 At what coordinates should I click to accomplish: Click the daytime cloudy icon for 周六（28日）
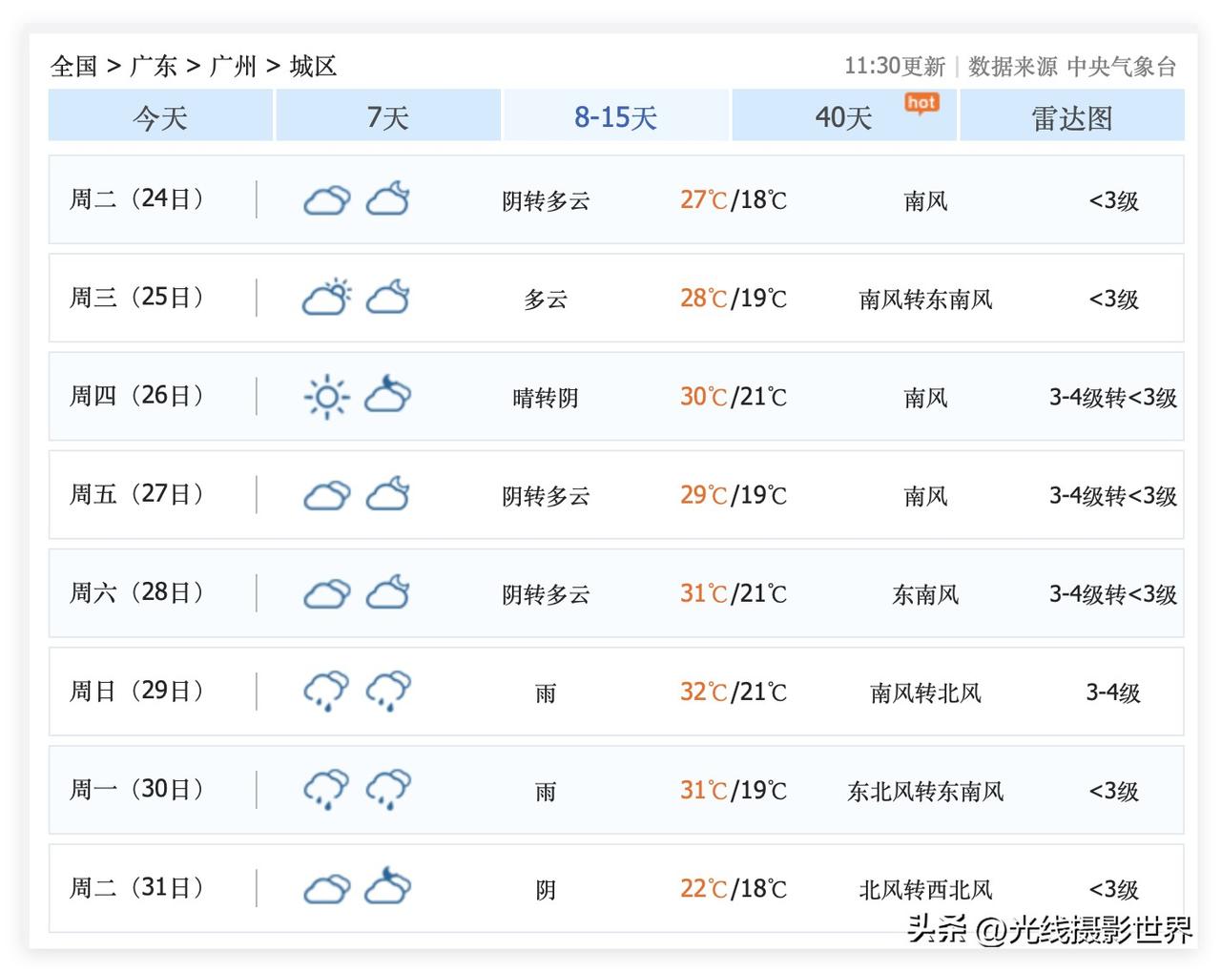click(x=326, y=594)
